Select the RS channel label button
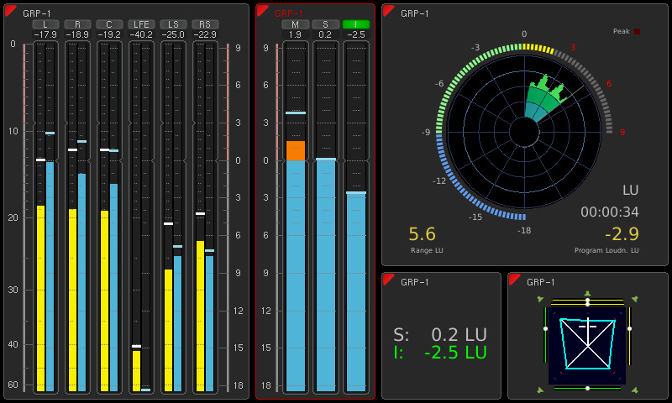672x403 pixels. tap(205, 24)
